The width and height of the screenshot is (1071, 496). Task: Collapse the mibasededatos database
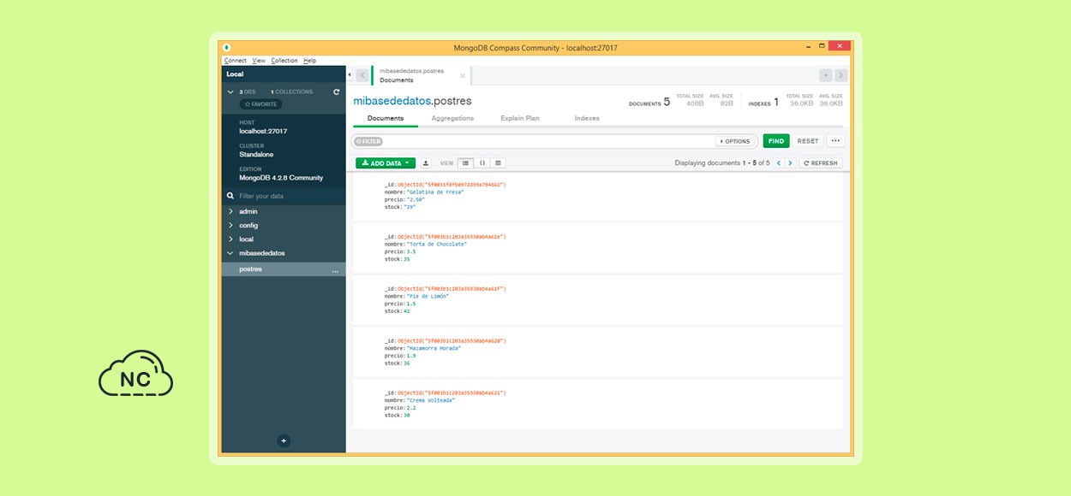(230, 253)
